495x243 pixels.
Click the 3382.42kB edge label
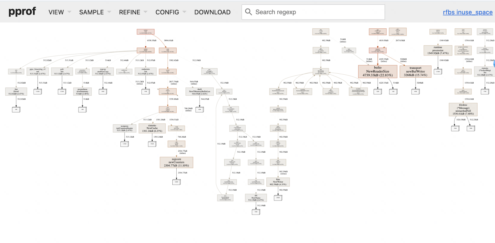(174, 60)
